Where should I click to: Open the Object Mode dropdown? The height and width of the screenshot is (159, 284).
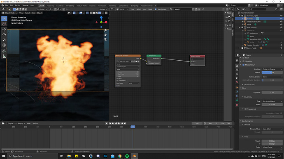coord(9,13)
